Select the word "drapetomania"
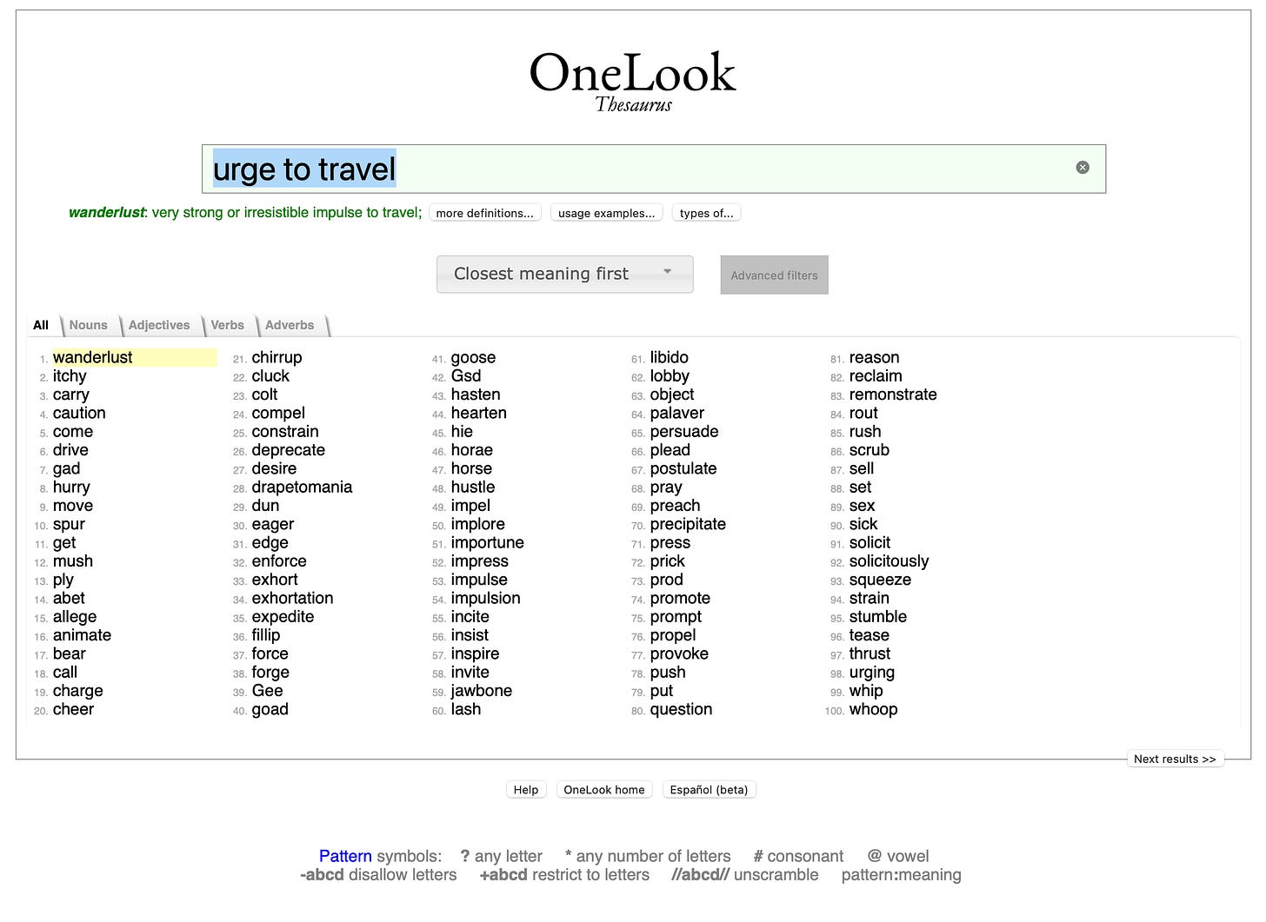 [x=302, y=487]
